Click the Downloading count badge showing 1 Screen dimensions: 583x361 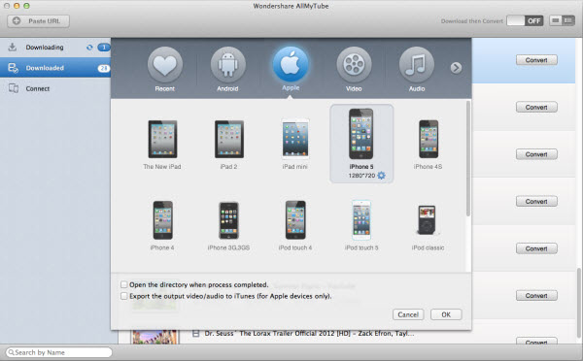tap(104, 48)
